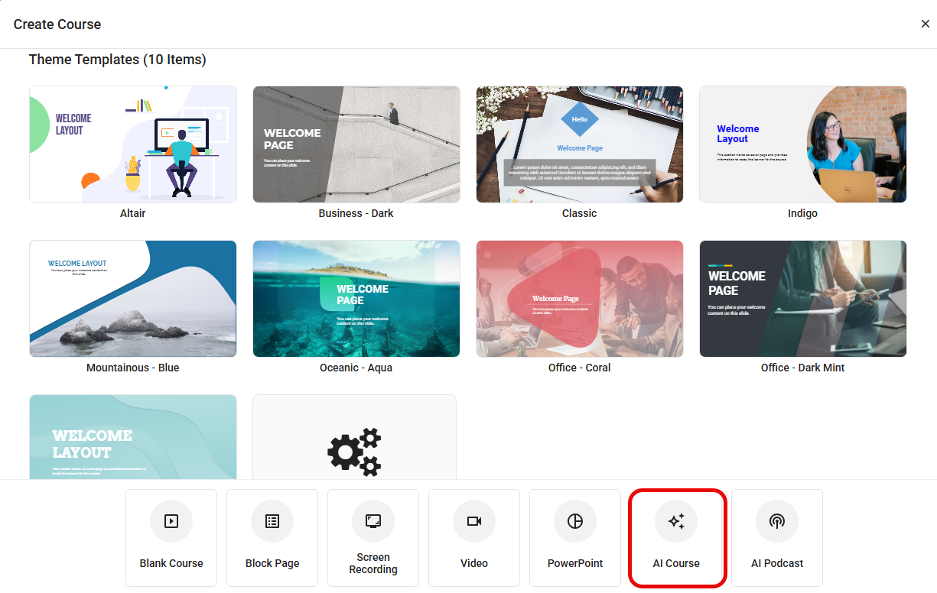Select the Altair theme thumbnail
The image size is (937, 593).
133,144
